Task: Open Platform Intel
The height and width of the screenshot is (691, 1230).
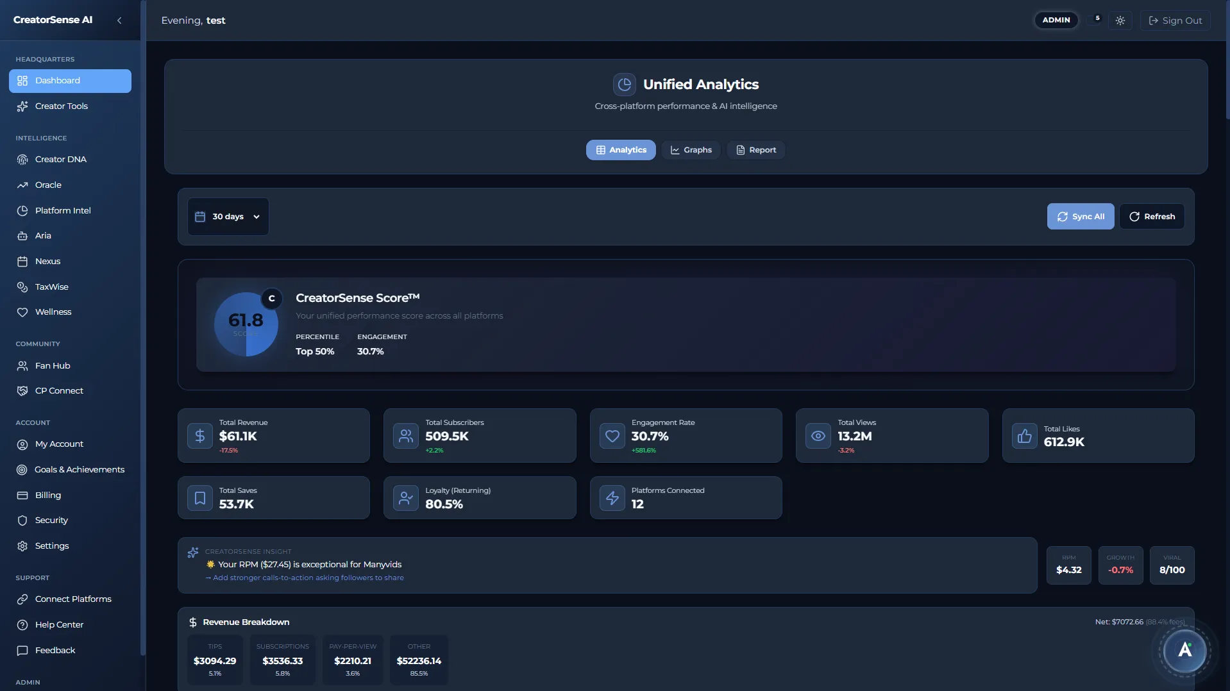Action: [x=62, y=210]
